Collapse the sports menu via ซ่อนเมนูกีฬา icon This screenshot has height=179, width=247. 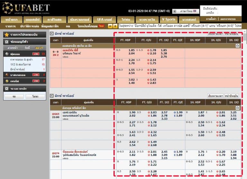pos(6,42)
